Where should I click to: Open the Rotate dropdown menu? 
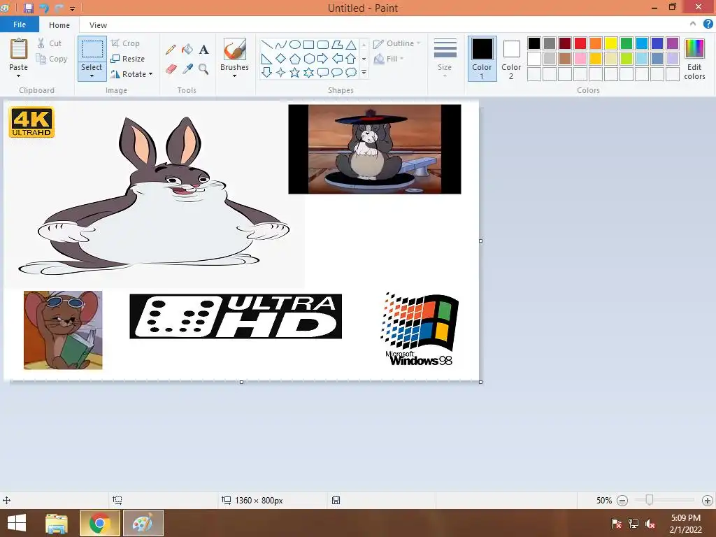pyautogui.click(x=131, y=74)
